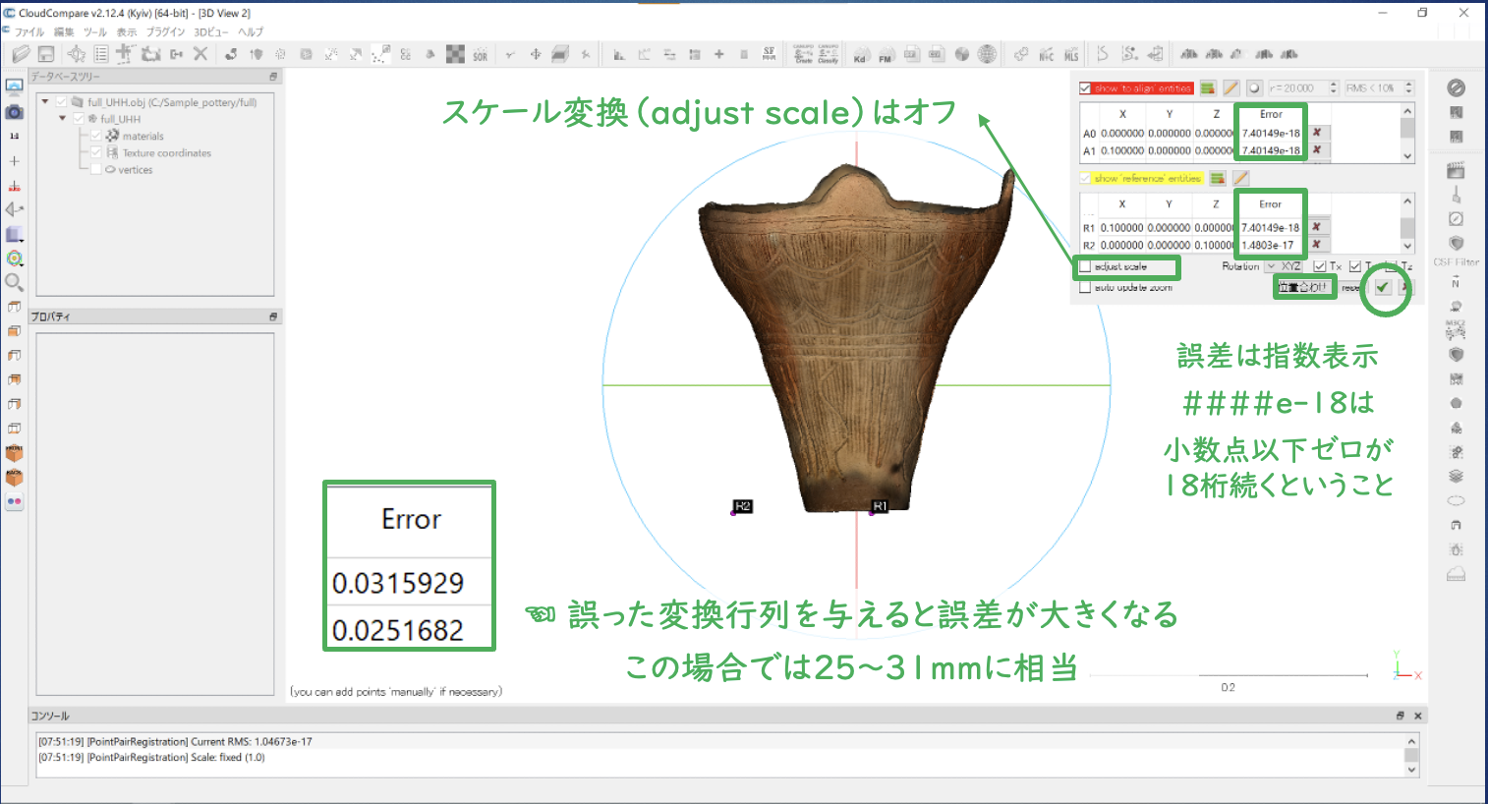Screen dimensions: 1488x804
Task: Collapse the full_UHH.obj tree node
Action: pyautogui.click(x=45, y=101)
